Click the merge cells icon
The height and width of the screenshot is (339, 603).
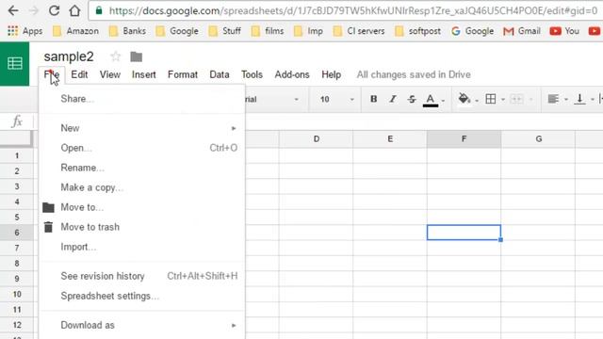pos(516,99)
